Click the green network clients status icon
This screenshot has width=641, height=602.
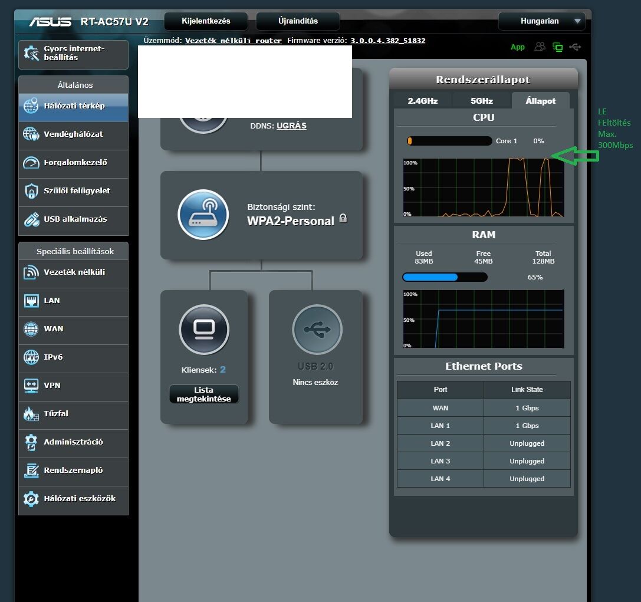tap(557, 47)
